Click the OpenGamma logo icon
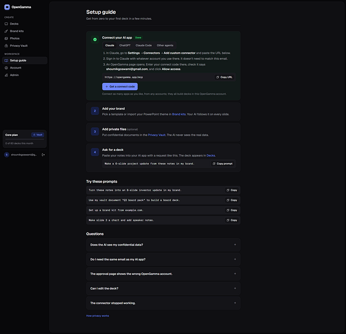Viewport: 346px width, 334px height. pyautogui.click(x=7, y=7)
